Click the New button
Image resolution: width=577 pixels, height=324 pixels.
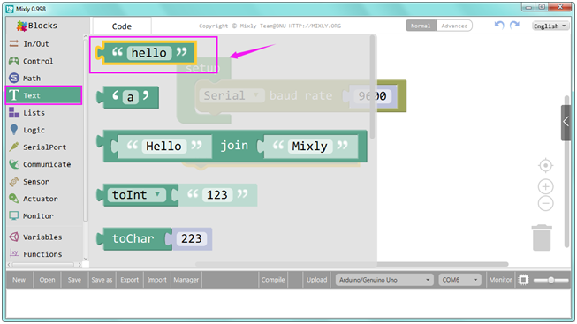(19, 280)
